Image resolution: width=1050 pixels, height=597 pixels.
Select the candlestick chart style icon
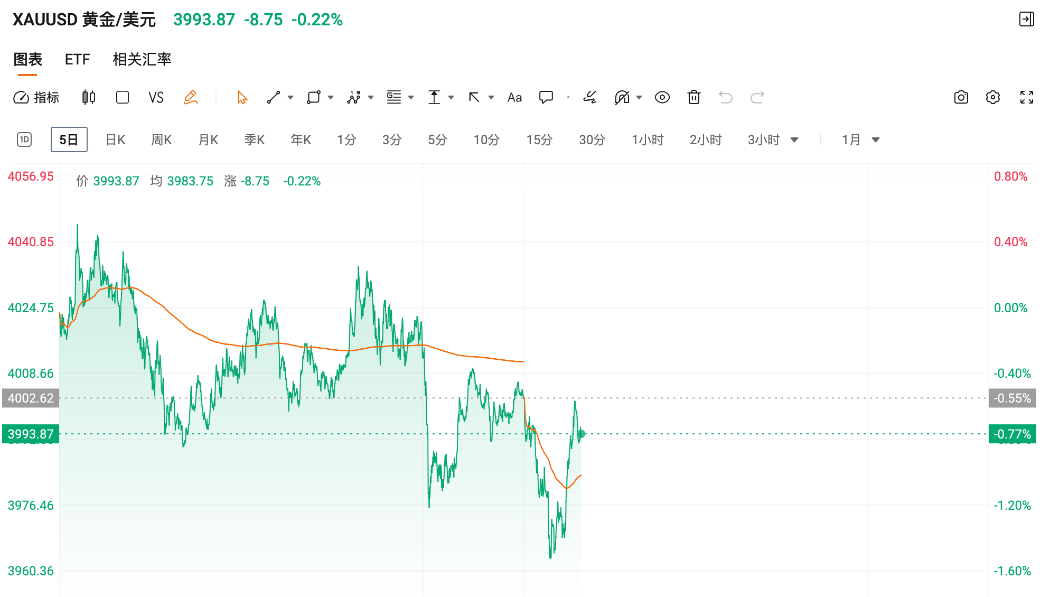[88, 97]
